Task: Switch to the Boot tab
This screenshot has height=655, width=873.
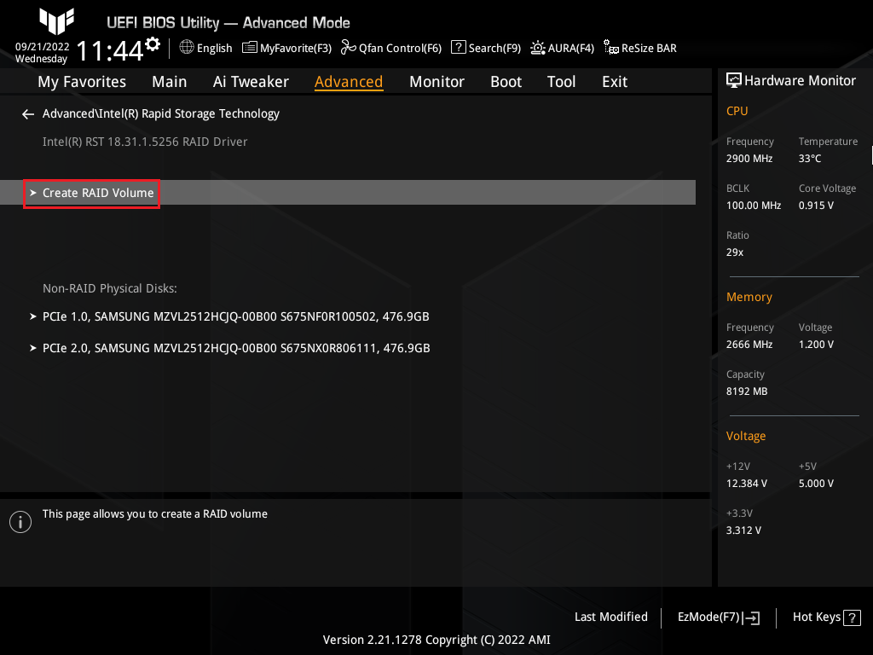Action: tap(506, 82)
